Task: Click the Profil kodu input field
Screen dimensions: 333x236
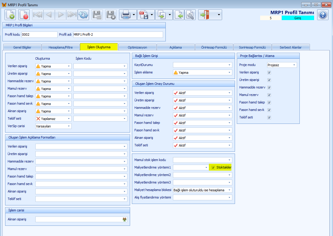Action: click(x=39, y=34)
